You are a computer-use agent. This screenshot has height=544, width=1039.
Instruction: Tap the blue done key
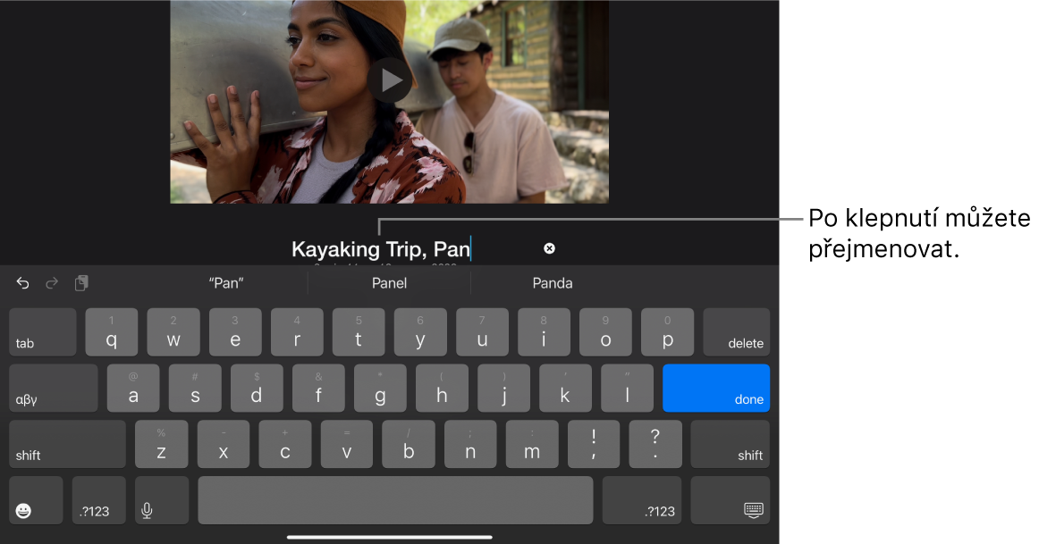tap(716, 388)
